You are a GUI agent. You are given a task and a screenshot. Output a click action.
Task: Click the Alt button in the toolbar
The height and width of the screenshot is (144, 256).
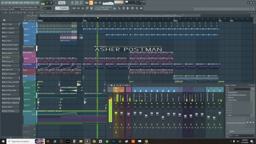click(83, 8)
